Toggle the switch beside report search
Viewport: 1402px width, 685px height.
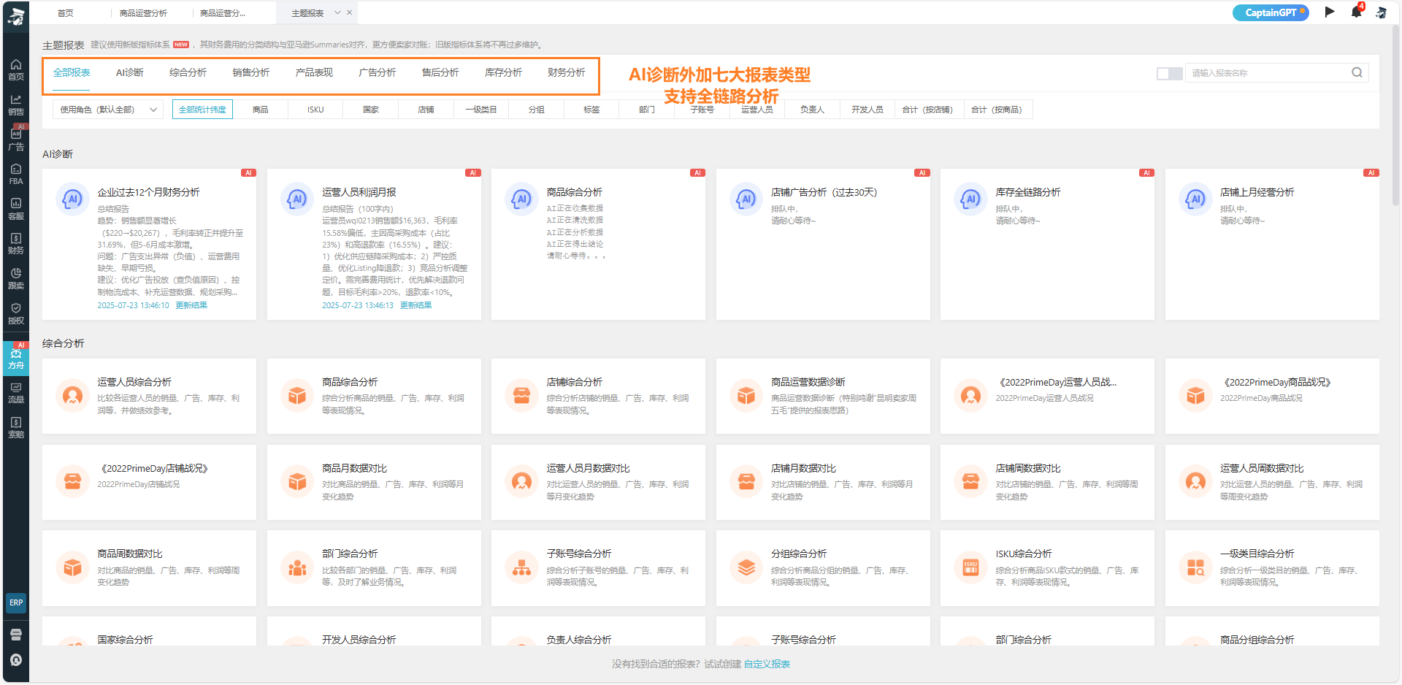click(1169, 73)
